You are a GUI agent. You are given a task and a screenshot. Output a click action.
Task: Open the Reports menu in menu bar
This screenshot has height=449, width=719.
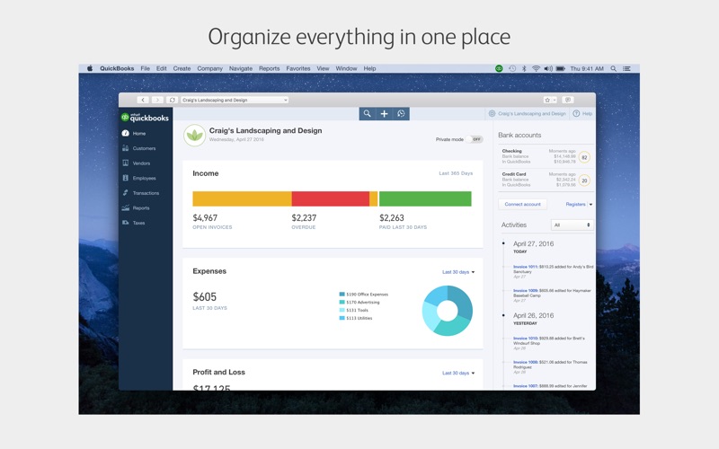pos(269,68)
